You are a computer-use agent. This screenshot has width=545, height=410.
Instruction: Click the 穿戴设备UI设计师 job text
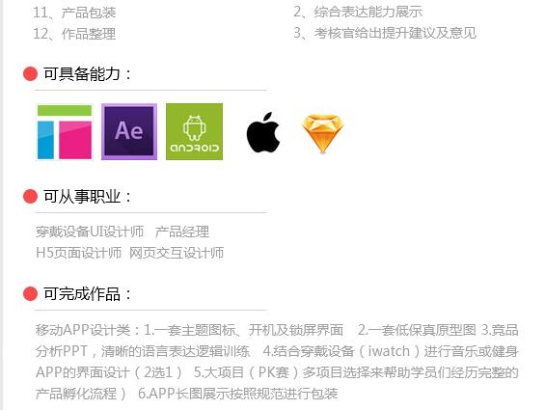coord(90,232)
